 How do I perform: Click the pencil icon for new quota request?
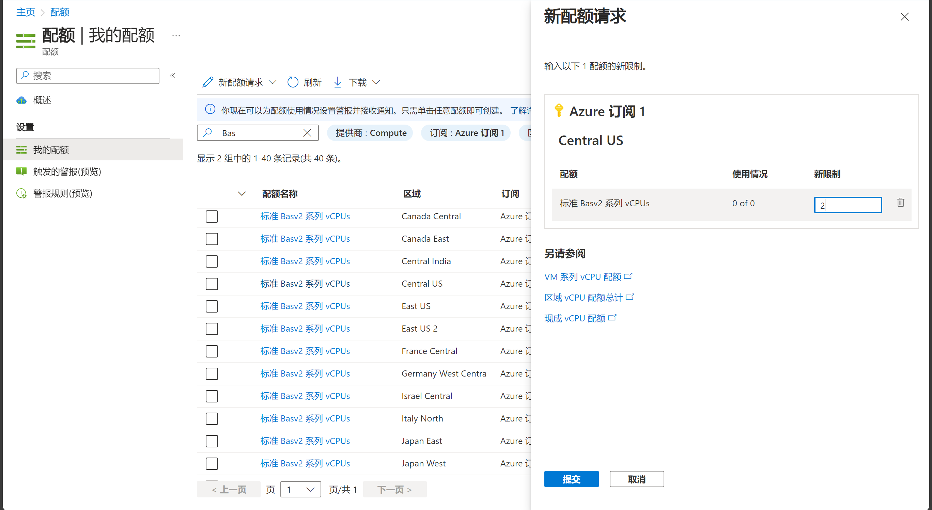click(x=208, y=82)
